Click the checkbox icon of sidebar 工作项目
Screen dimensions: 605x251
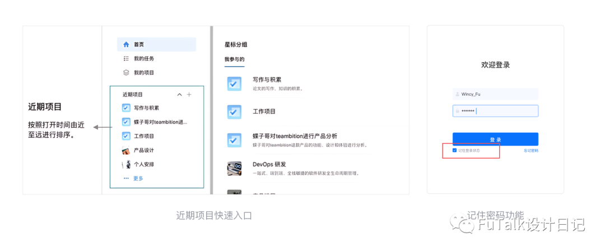[x=126, y=136]
